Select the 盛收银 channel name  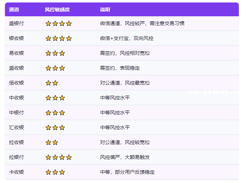16,68
